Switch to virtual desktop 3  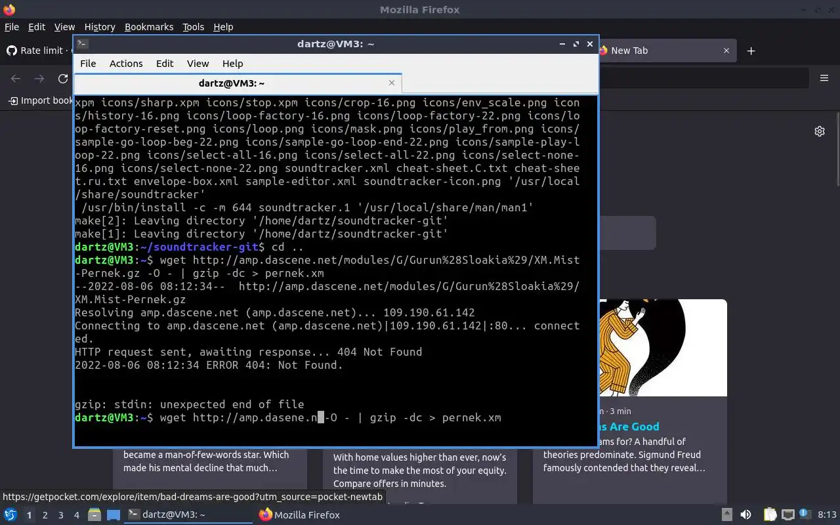pyautogui.click(x=61, y=515)
